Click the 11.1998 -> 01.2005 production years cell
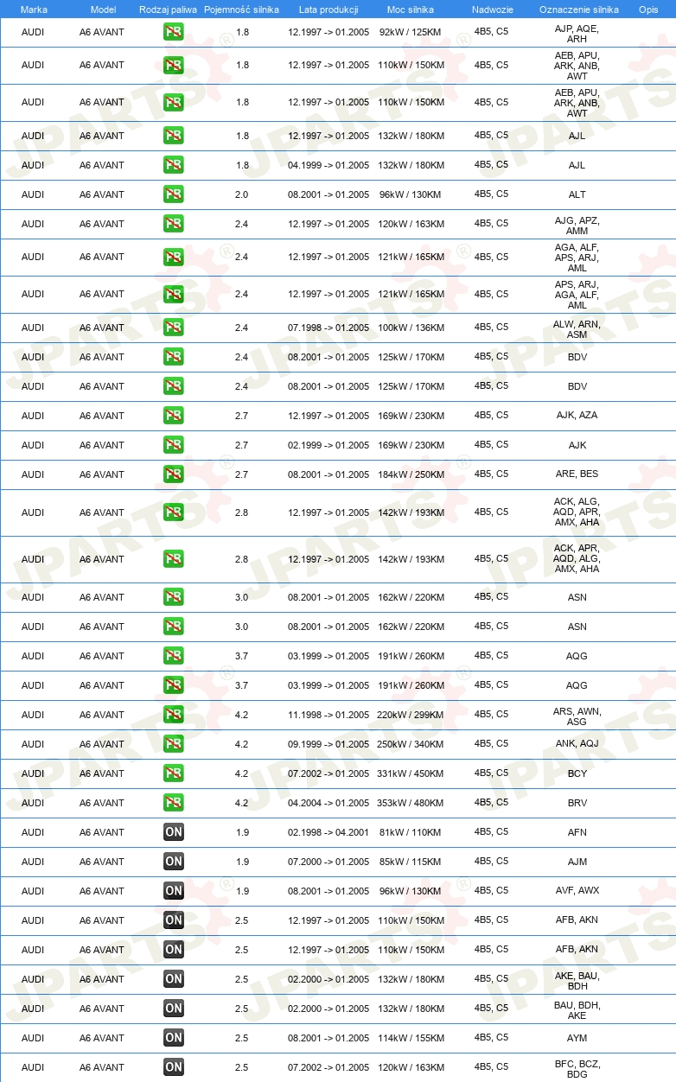The image size is (676, 1082). click(328, 715)
